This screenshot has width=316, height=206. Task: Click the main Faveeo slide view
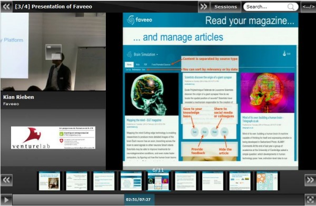[x=210, y=91]
